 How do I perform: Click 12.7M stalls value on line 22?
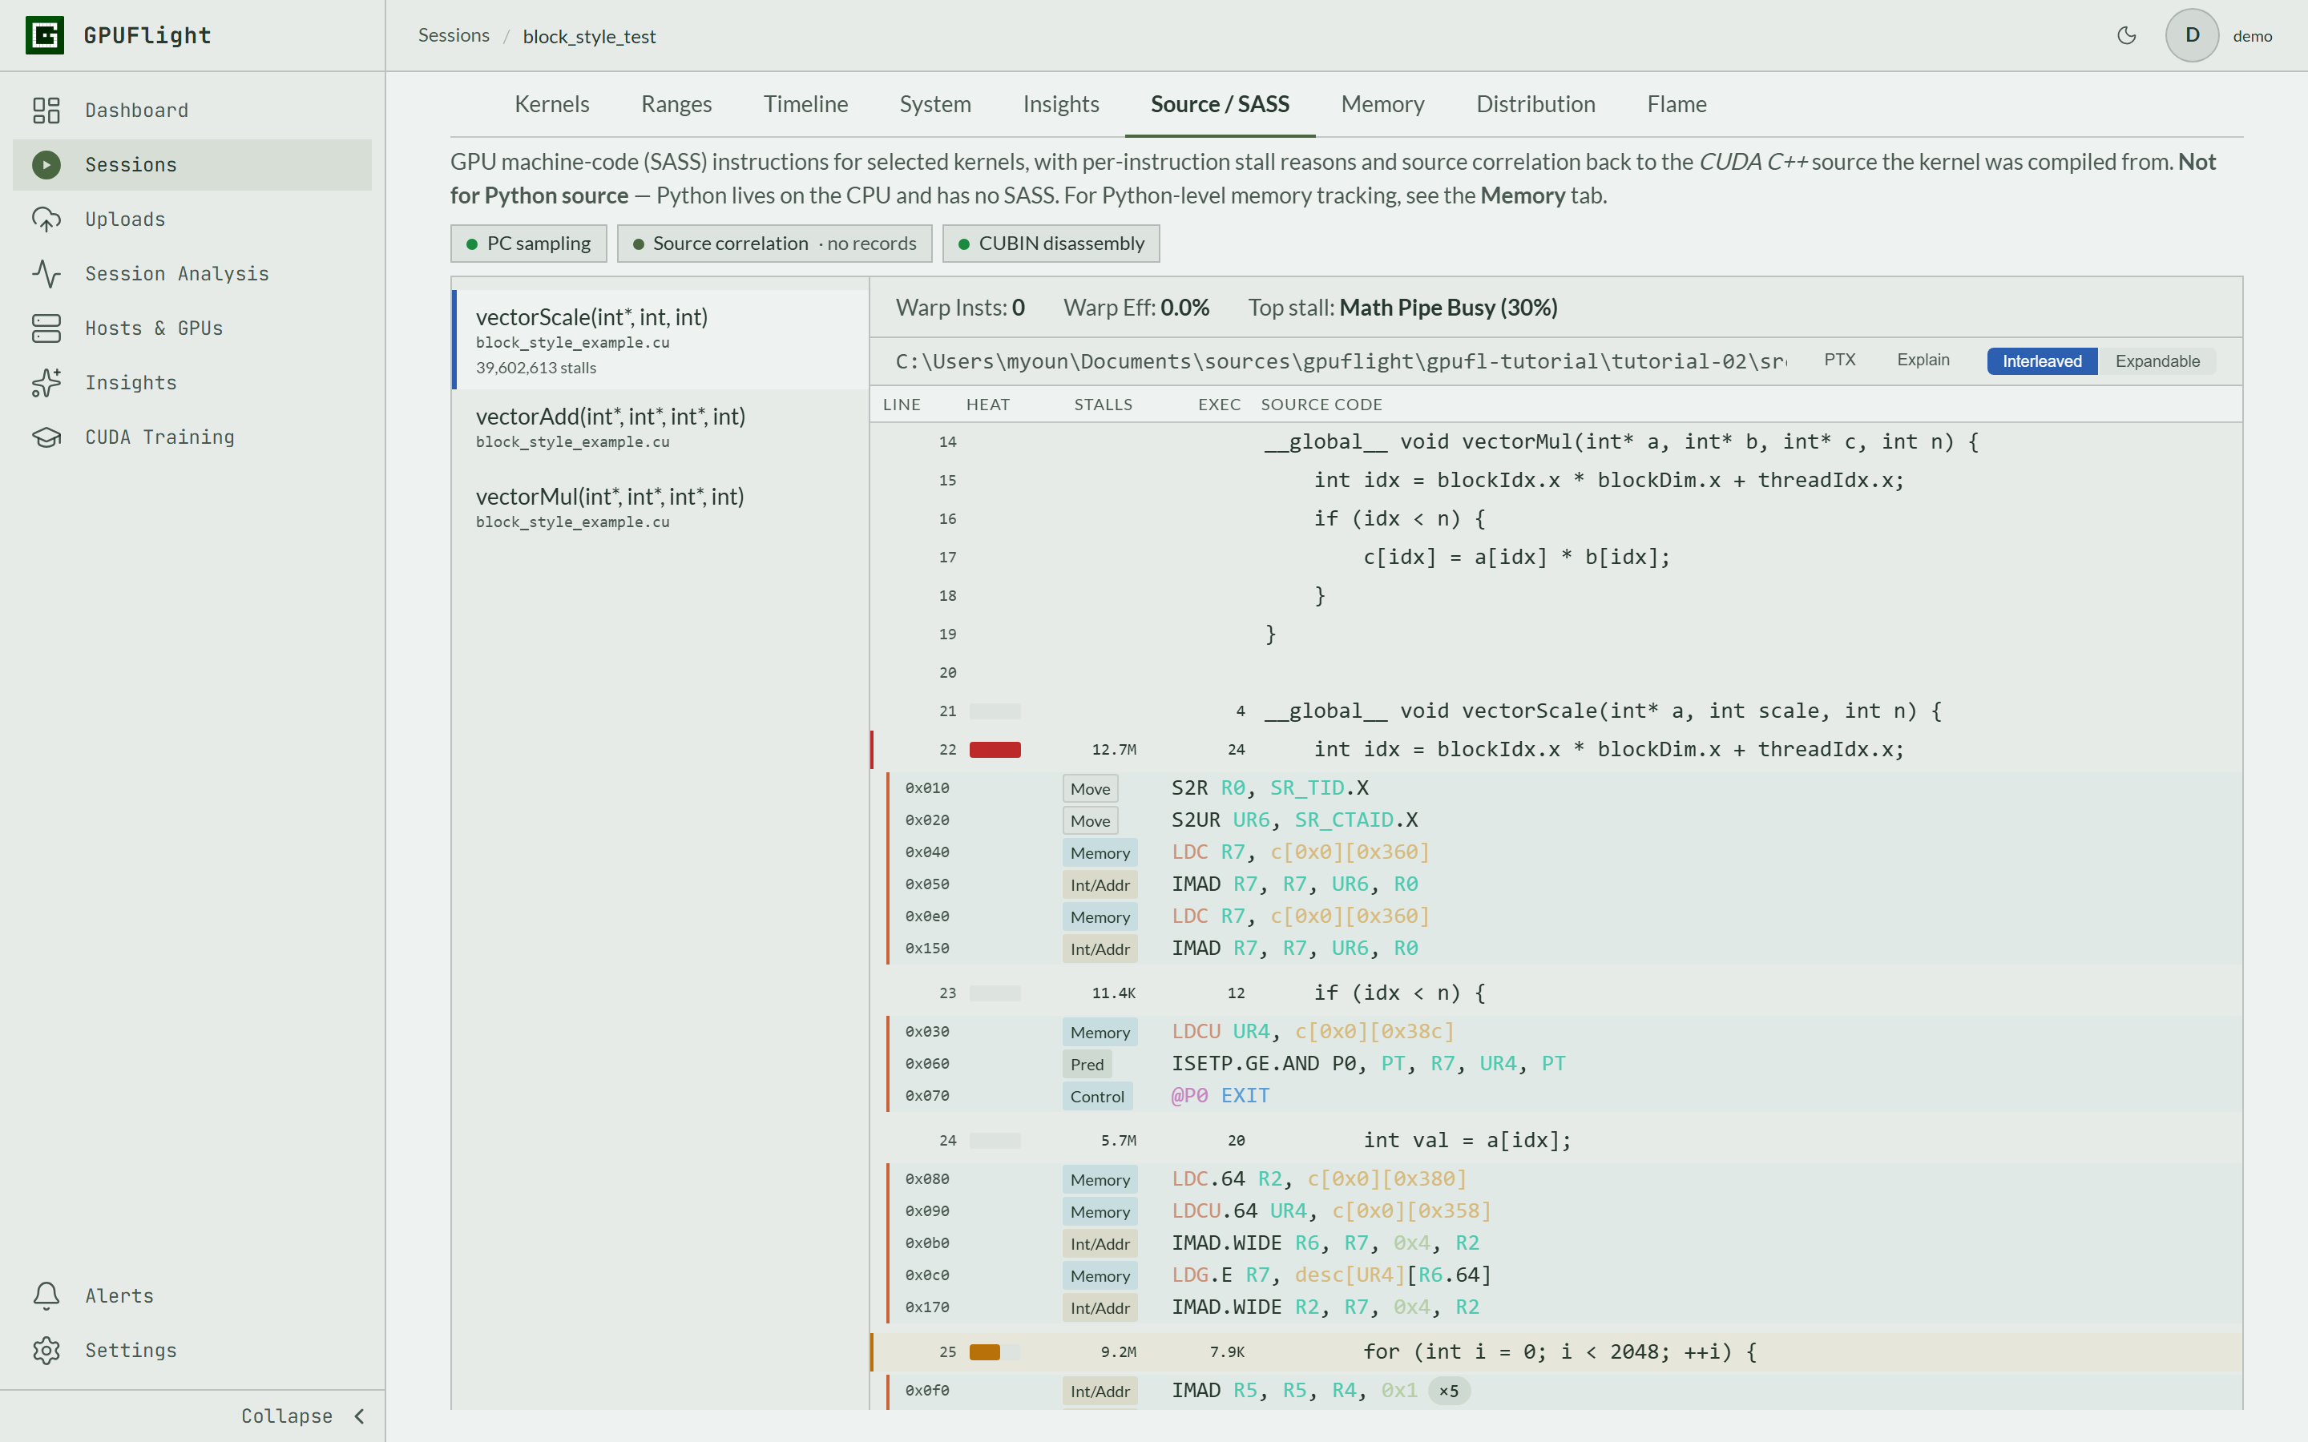tap(1113, 750)
